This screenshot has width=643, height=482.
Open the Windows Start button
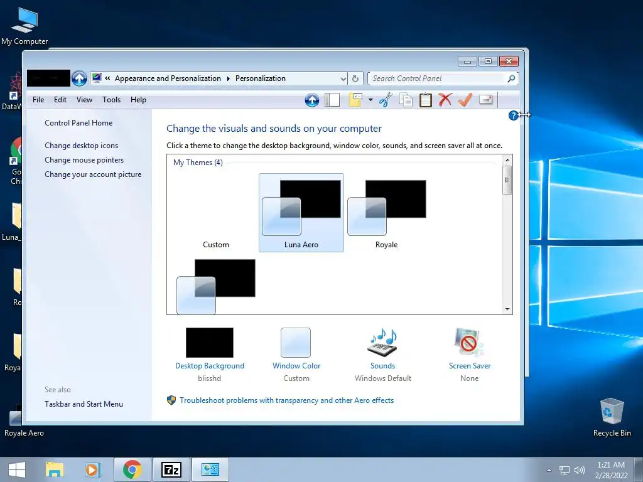click(x=17, y=469)
